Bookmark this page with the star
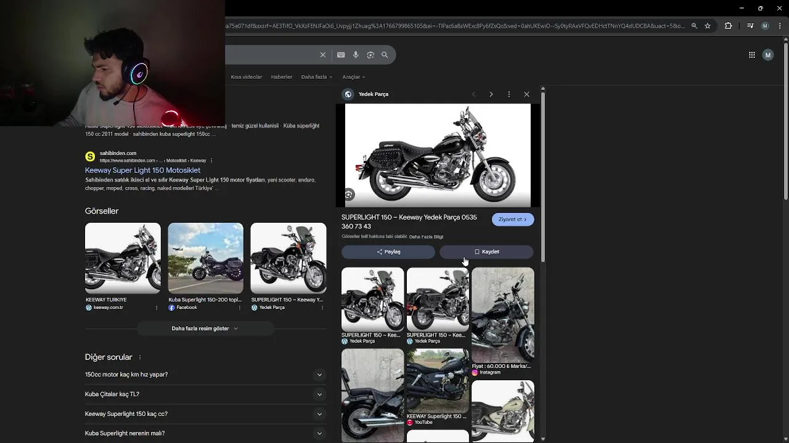The width and height of the screenshot is (789, 443). pos(708,26)
